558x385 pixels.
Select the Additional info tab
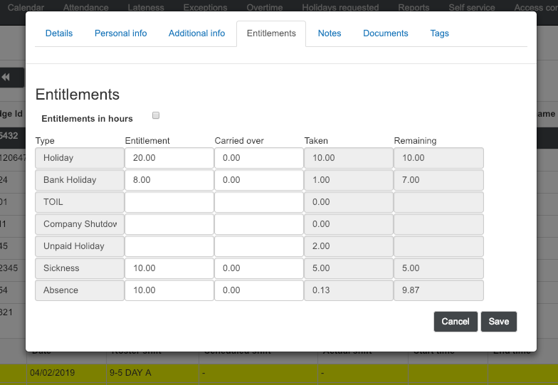pyautogui.click(x=196, y=33)
